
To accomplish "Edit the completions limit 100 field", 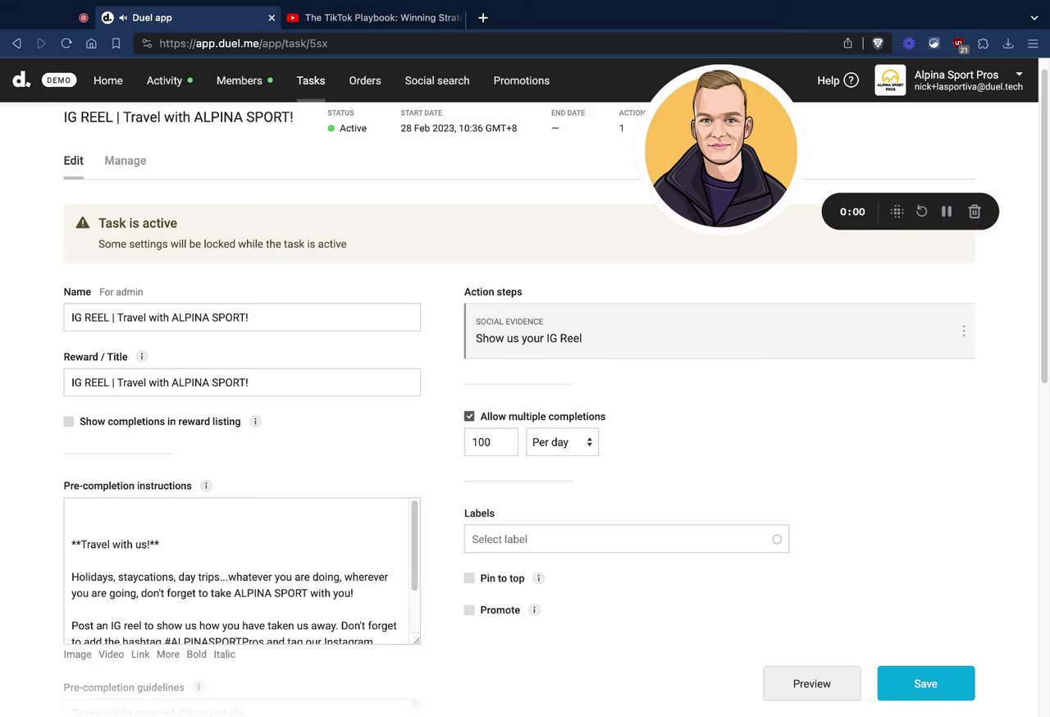I will [x=491, y=442].
